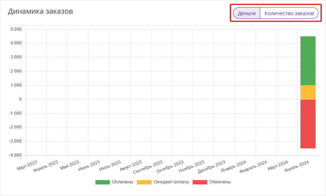Switch chart to Количество заказов view

[289, 13]
